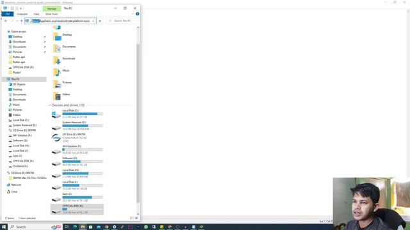Select the System Reserved (D:) drive icon
410x230 pixels.
[x=56, y=127]
